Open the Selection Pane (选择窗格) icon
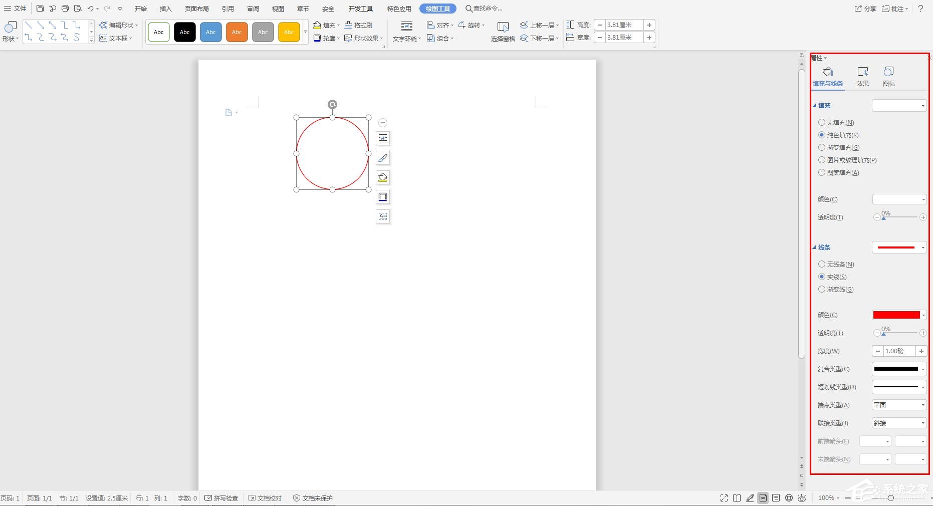Screen dimensions: 933x506 (503, 27)
